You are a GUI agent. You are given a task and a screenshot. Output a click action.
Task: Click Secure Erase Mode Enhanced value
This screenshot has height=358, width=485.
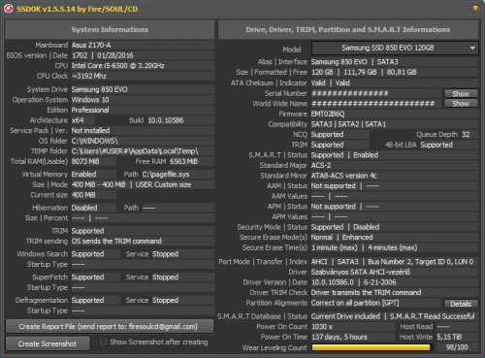click(x=358, y=238)
